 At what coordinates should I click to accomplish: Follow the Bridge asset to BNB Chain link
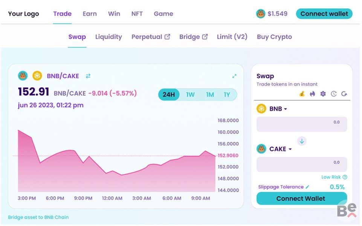click(x=38, y=217)
